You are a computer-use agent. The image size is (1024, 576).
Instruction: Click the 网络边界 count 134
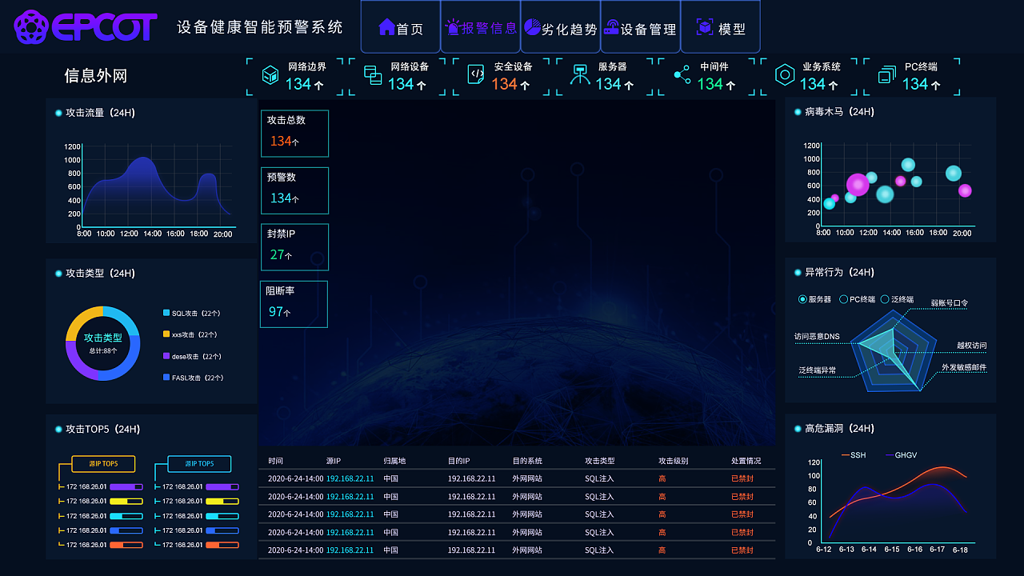pyautogui.click(x=298, y=84)
